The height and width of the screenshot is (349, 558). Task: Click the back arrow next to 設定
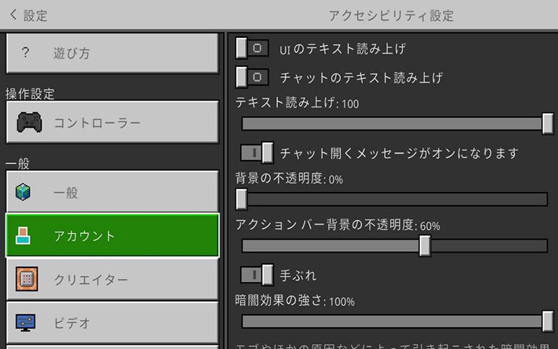13,15
